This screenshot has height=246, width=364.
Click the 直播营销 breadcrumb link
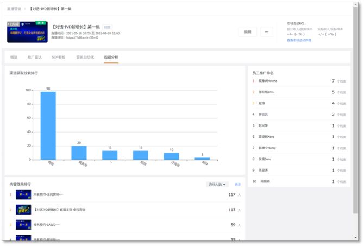[14, 9]
